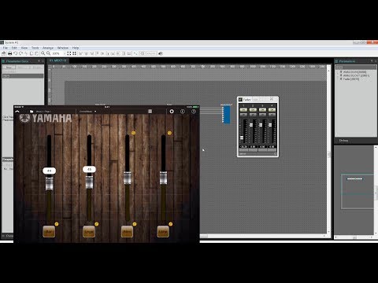Image resolution: width=378 pixels, height=283 pixels.
Task: Click the Zoom In magnifier icon
Action: coord(43,53)
